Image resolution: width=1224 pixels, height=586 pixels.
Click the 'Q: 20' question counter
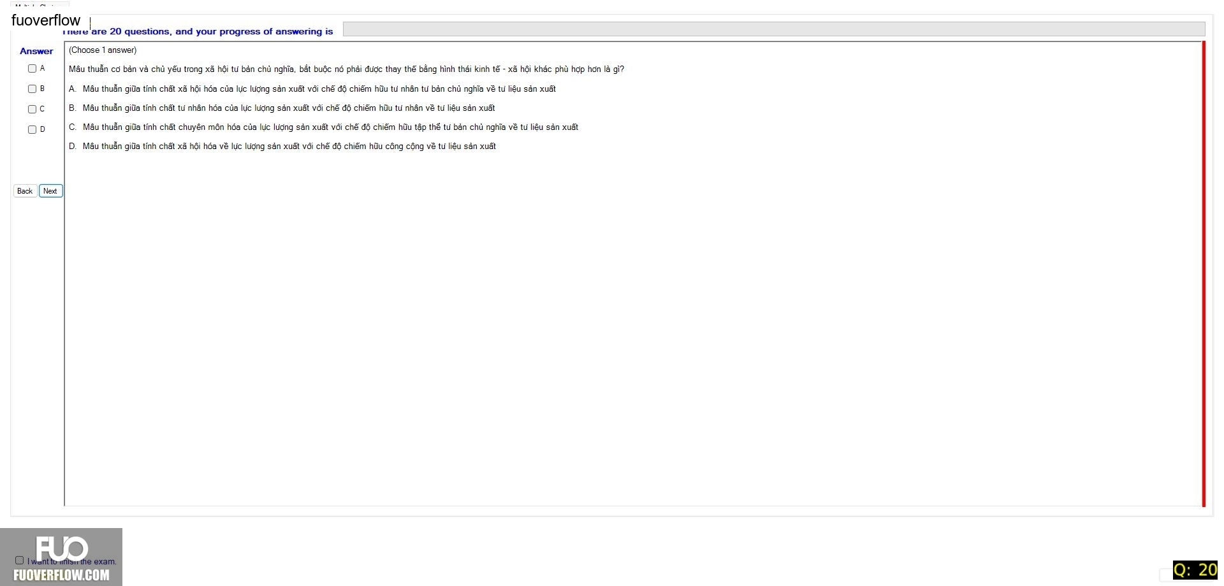point(1195,569)
